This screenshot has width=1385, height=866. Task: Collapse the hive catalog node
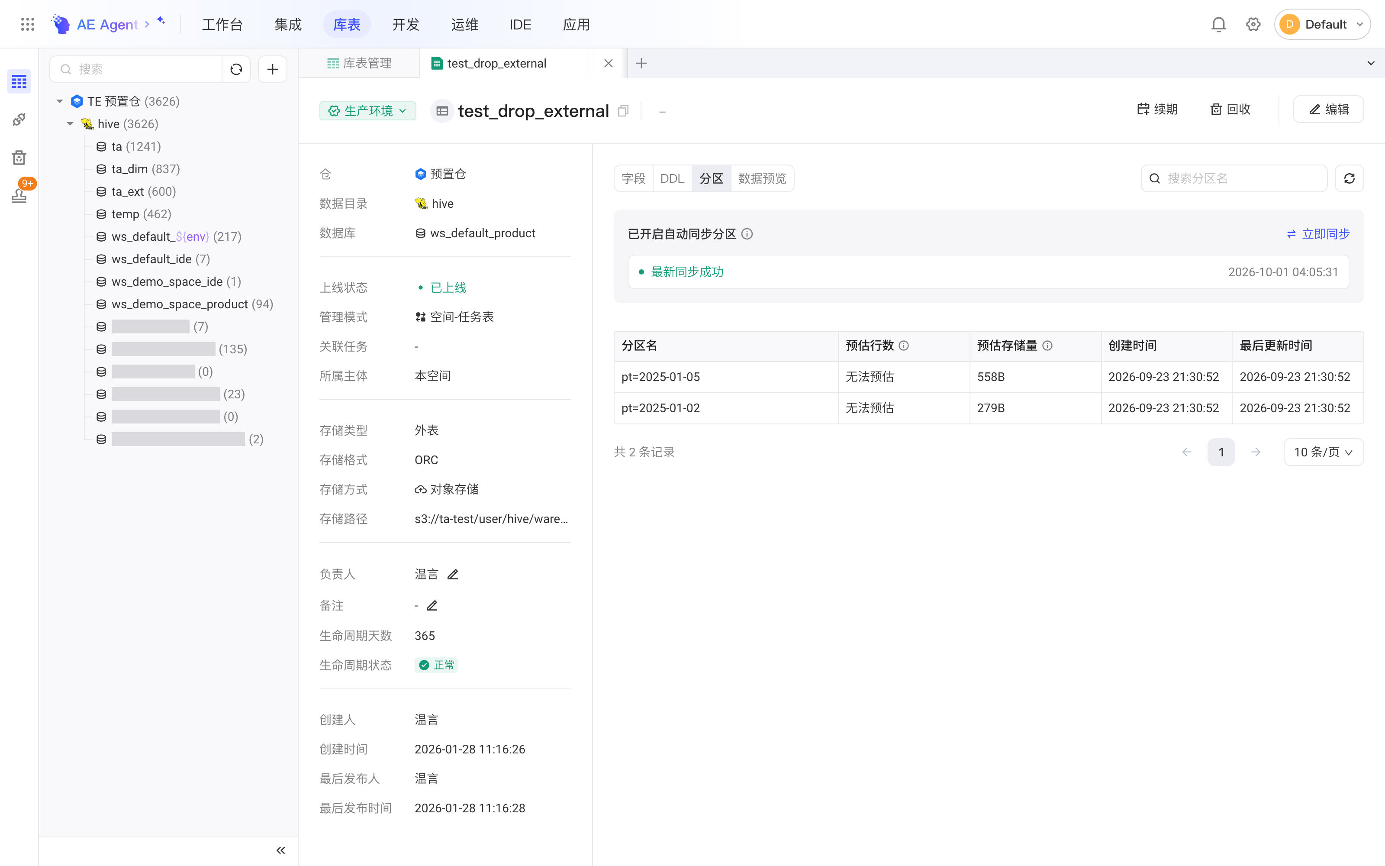[x=70, y=124]
